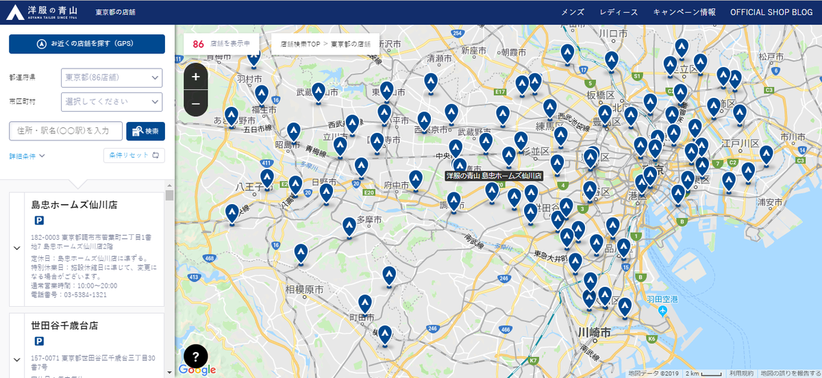
Task: Click 条件リセット reset button
Action: (x=134, y=155)
